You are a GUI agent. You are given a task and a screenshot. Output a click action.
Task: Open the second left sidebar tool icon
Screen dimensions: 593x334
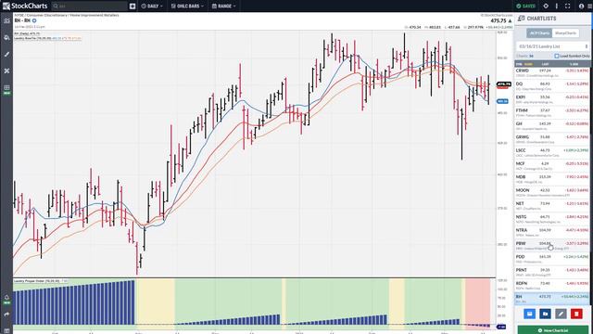point(6,37)
